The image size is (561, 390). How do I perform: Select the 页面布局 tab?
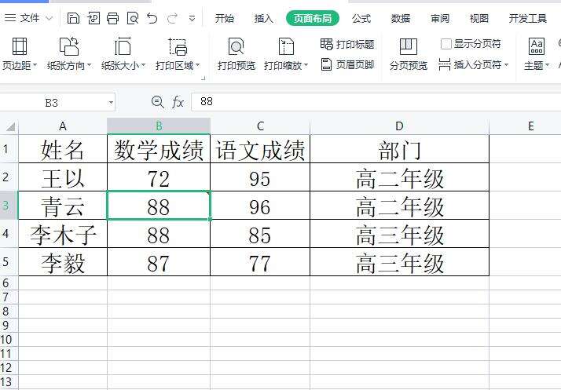(313, 18)
